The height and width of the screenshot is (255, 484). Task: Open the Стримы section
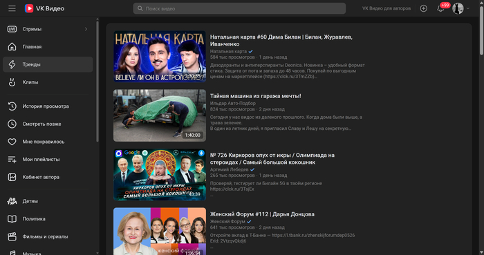(48, 29)
